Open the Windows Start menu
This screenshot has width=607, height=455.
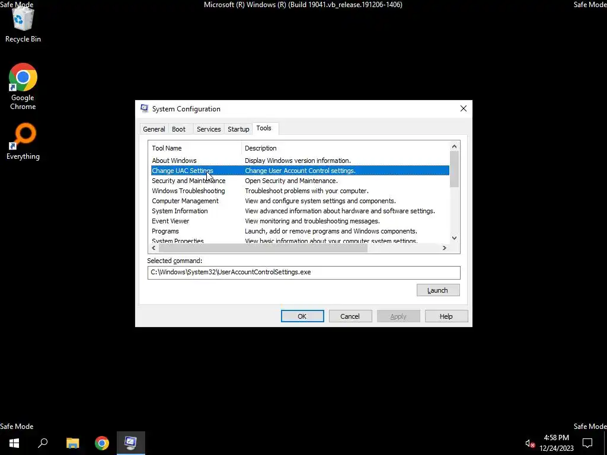click(x=14, y=443)
